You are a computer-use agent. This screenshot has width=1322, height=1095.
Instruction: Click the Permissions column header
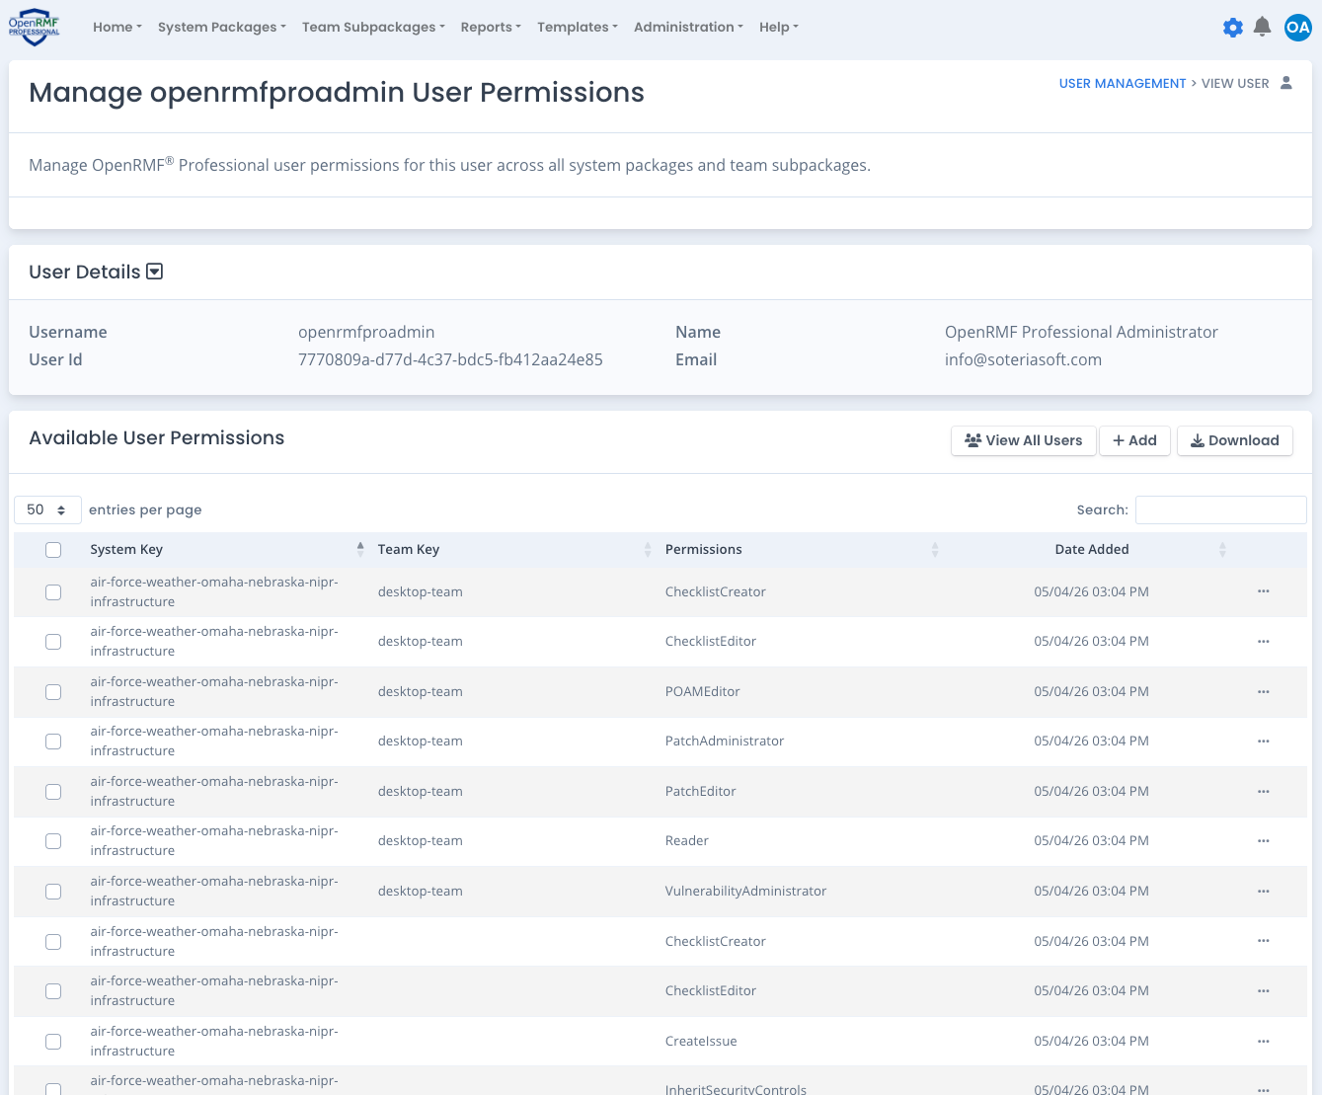click(704, 549)
